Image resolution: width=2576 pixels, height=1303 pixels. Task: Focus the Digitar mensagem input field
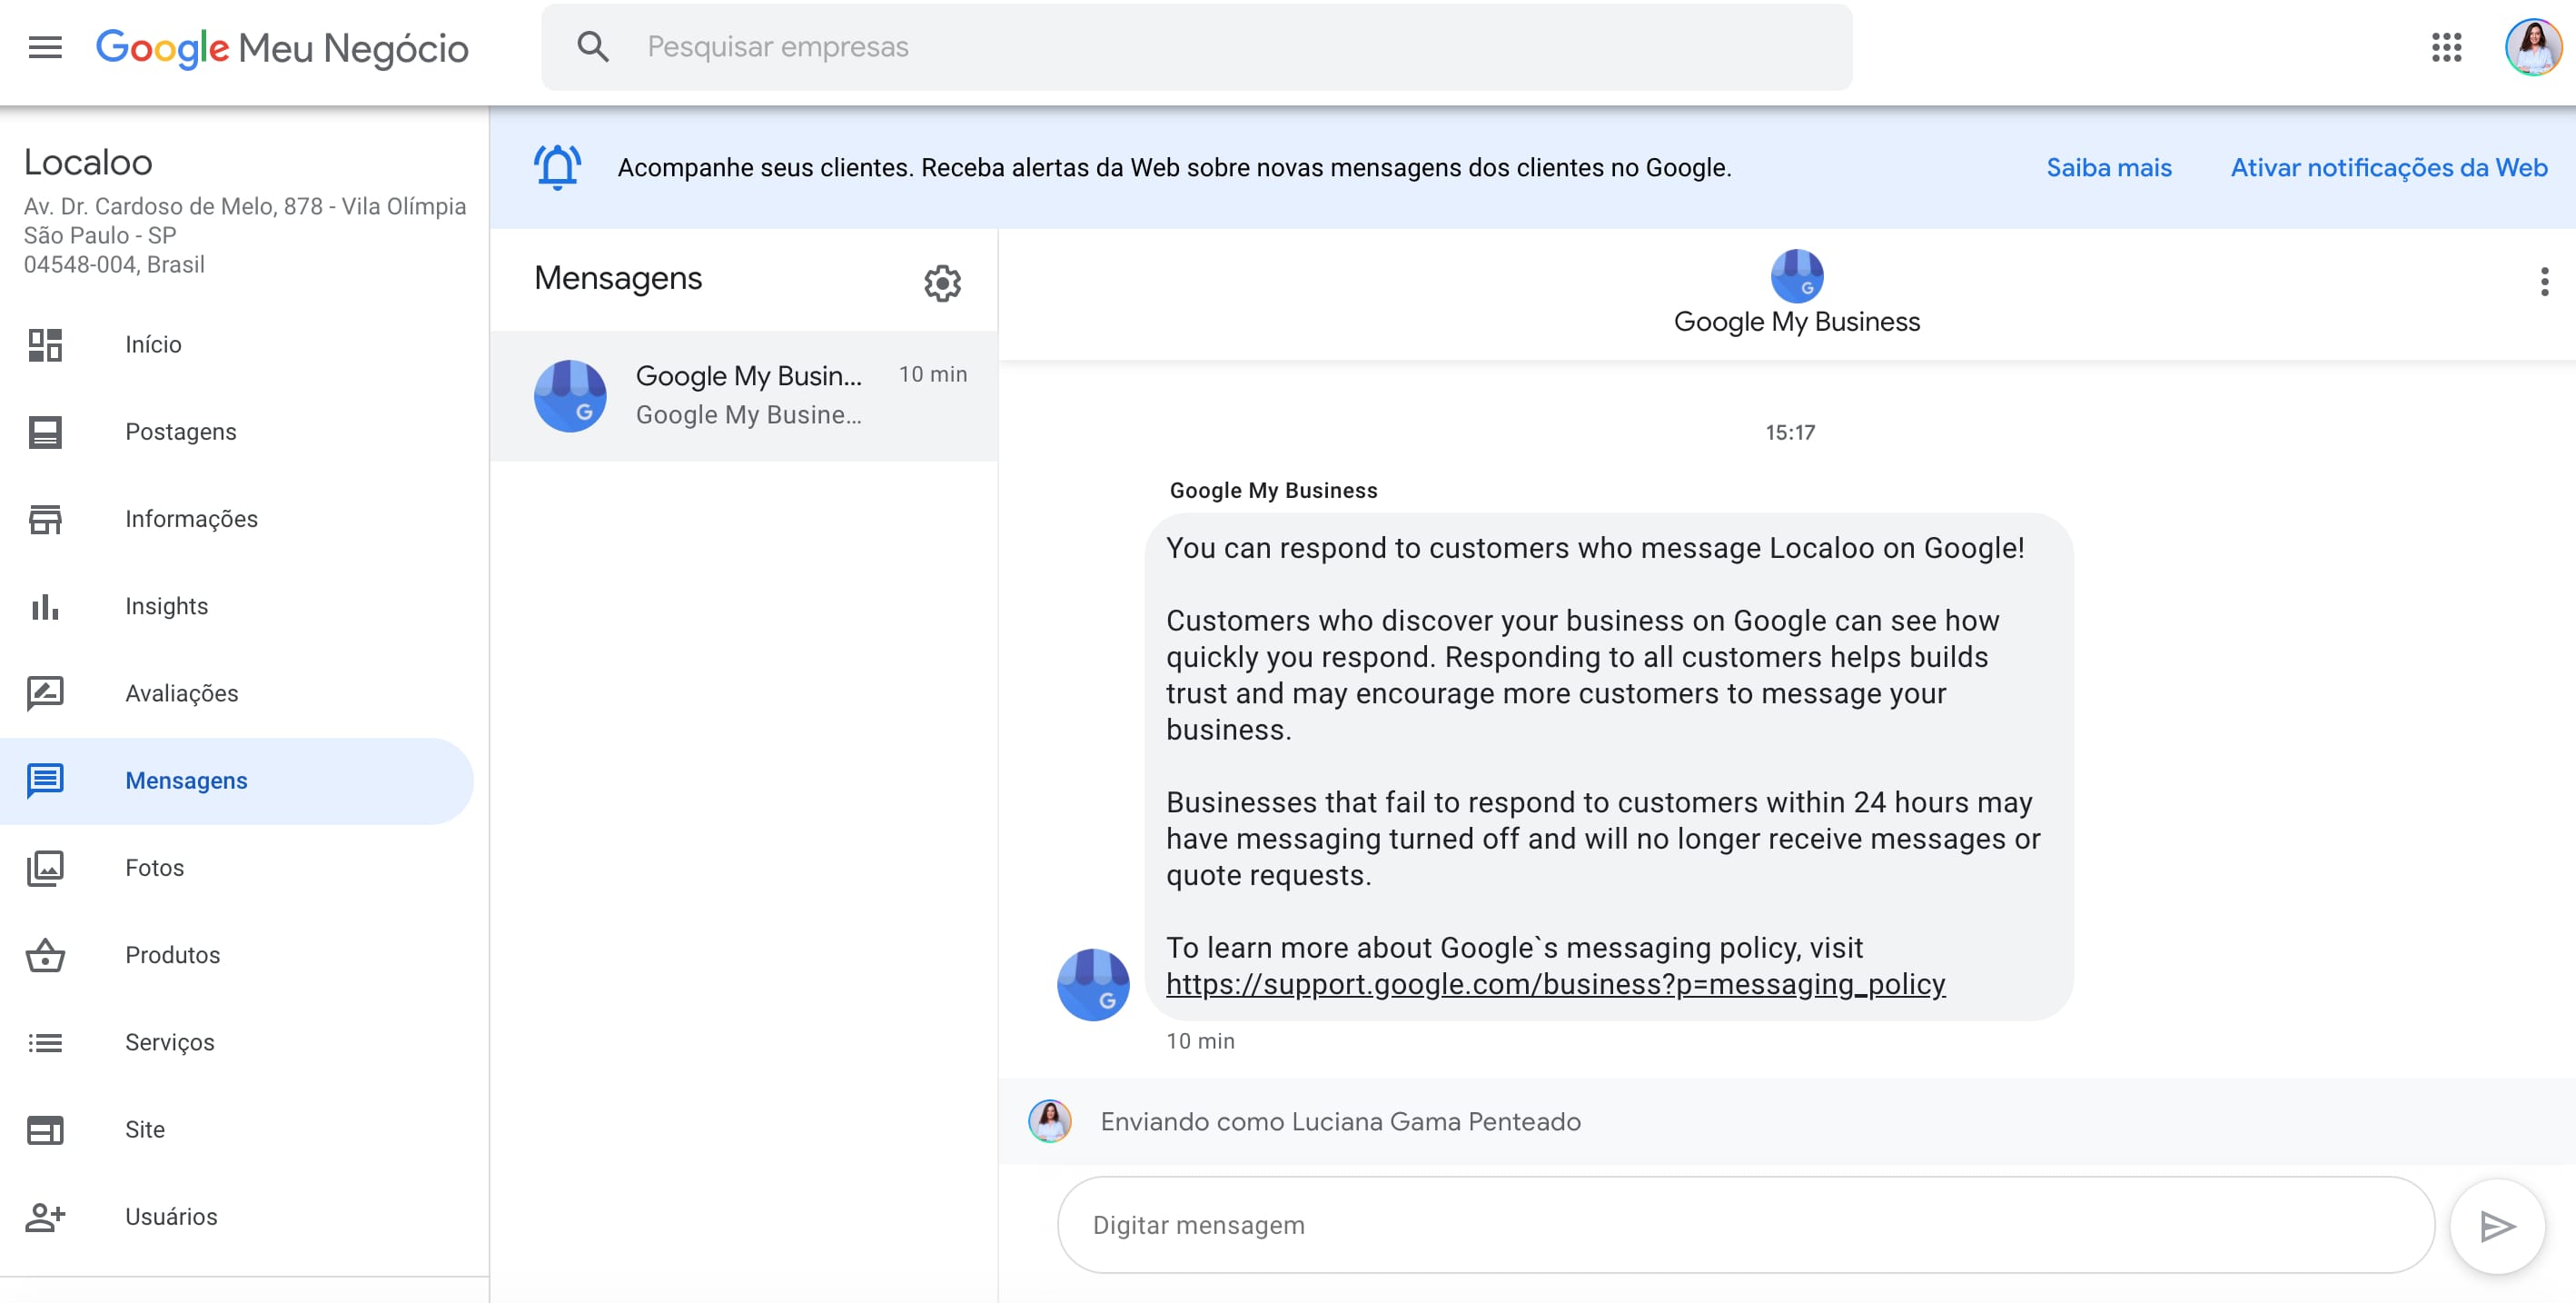1744,1225
